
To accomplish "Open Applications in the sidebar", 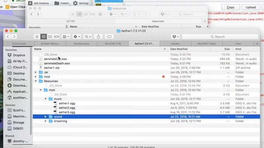I will point(18,92).
